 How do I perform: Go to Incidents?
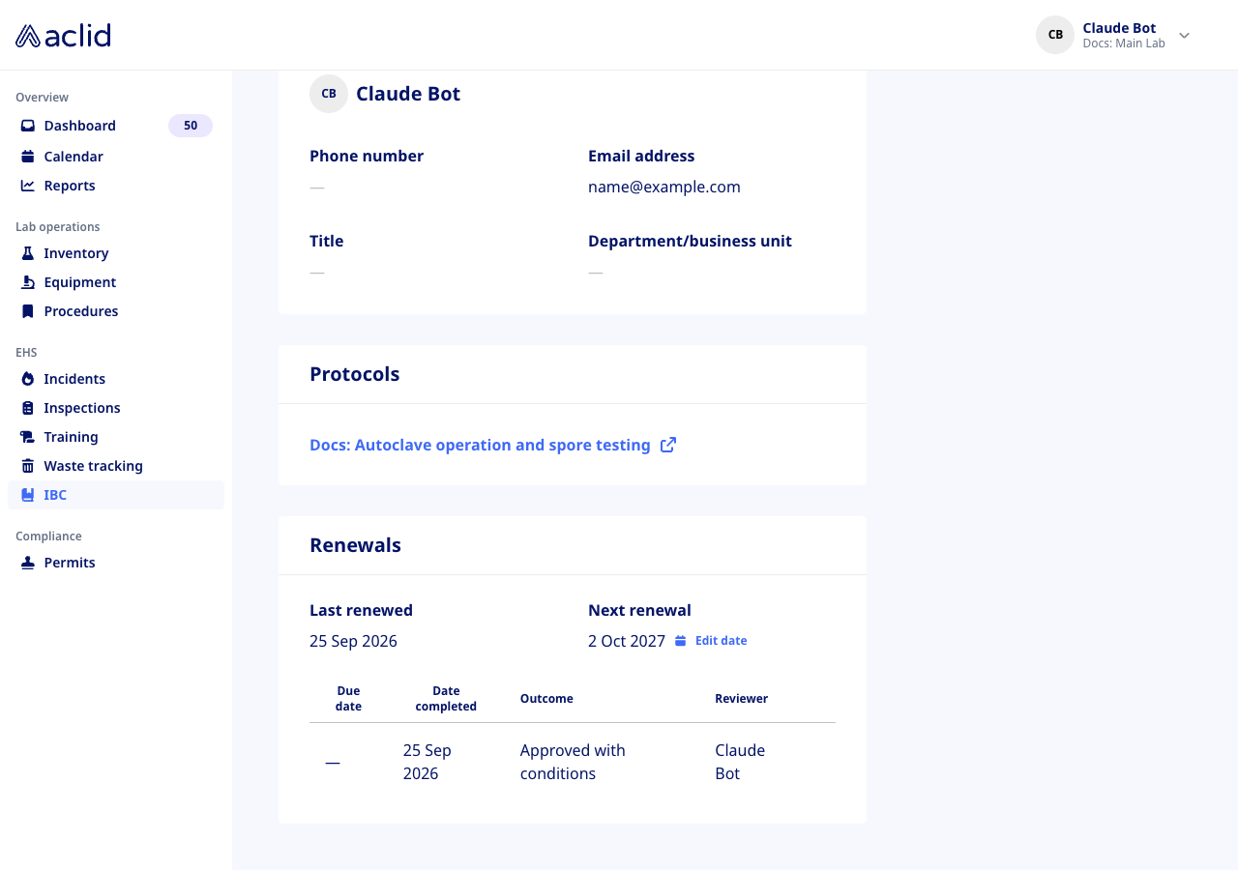[x=116, y=379]
